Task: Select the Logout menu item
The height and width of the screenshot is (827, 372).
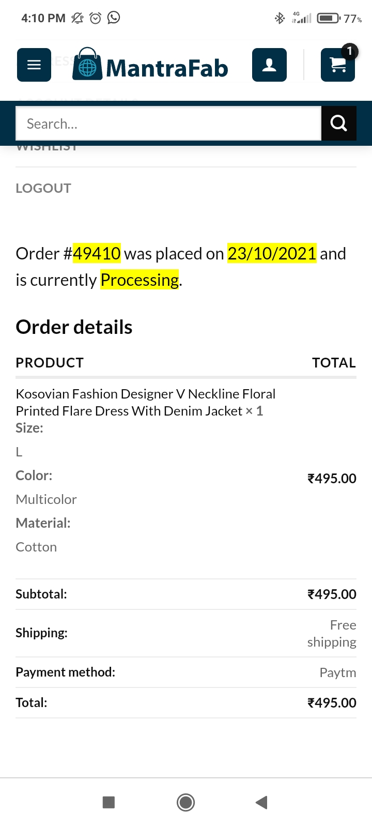Action: point(43,188)
